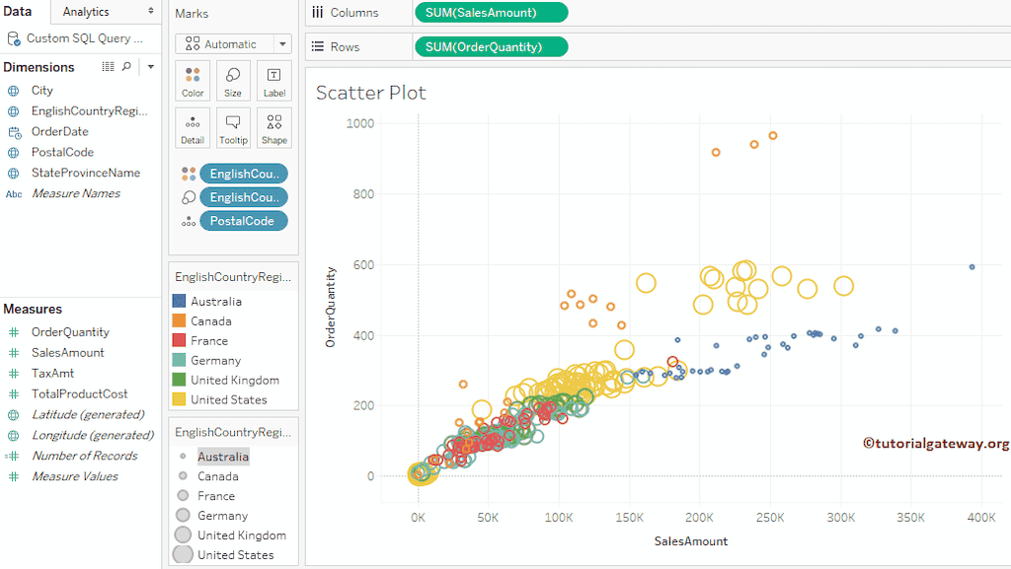Open the Color shelf on the Marks card

(193, 80)
